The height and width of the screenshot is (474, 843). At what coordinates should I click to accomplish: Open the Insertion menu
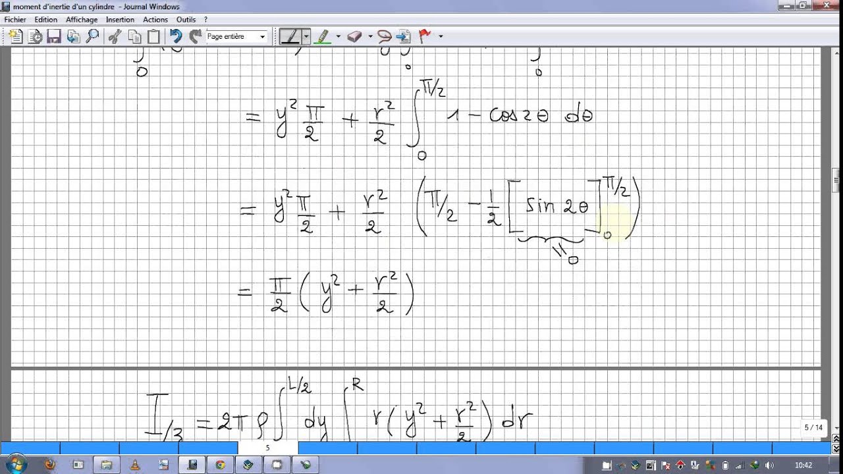pyautogui.click(x=120, y=20)
